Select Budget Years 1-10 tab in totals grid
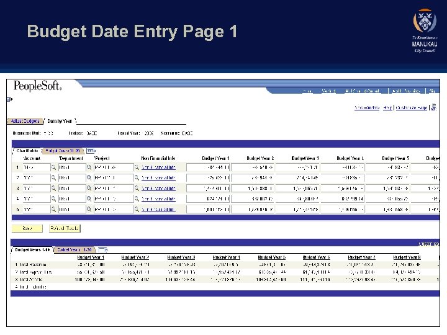The image size is (447, 335). point(32,250)
